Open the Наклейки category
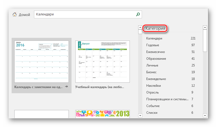This screenshot has width=217, height=127. pyautogui.click(x=154, y=86)
